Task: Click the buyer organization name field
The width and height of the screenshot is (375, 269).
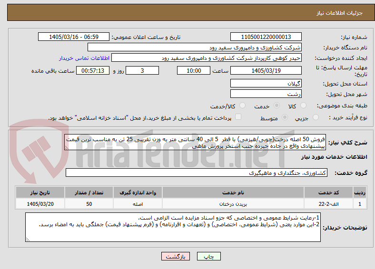Action: click(195, 48)
